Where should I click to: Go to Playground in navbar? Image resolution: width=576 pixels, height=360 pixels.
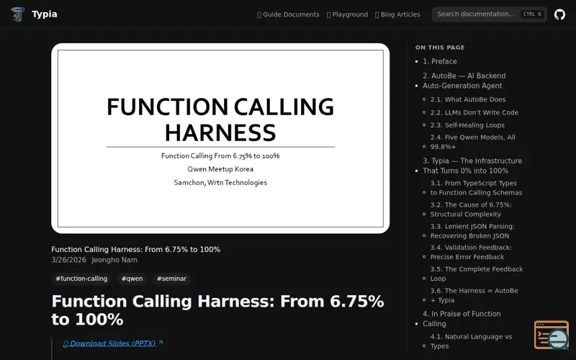point(347,14)
